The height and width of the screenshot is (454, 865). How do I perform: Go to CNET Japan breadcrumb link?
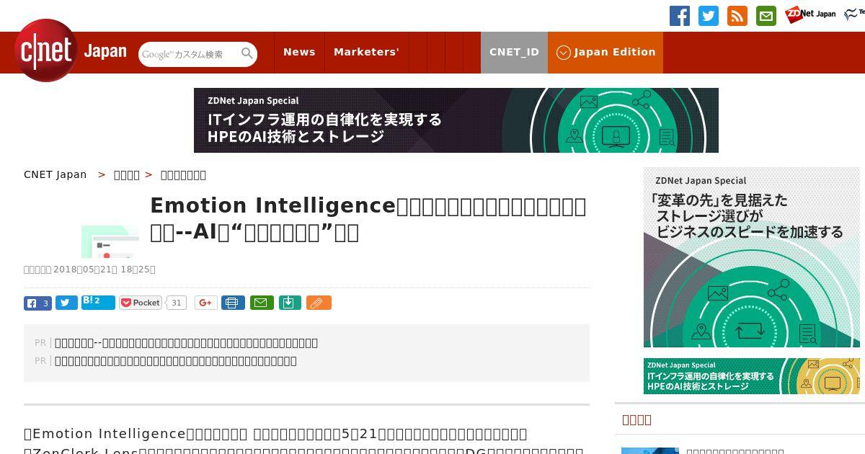coord(56,174)
